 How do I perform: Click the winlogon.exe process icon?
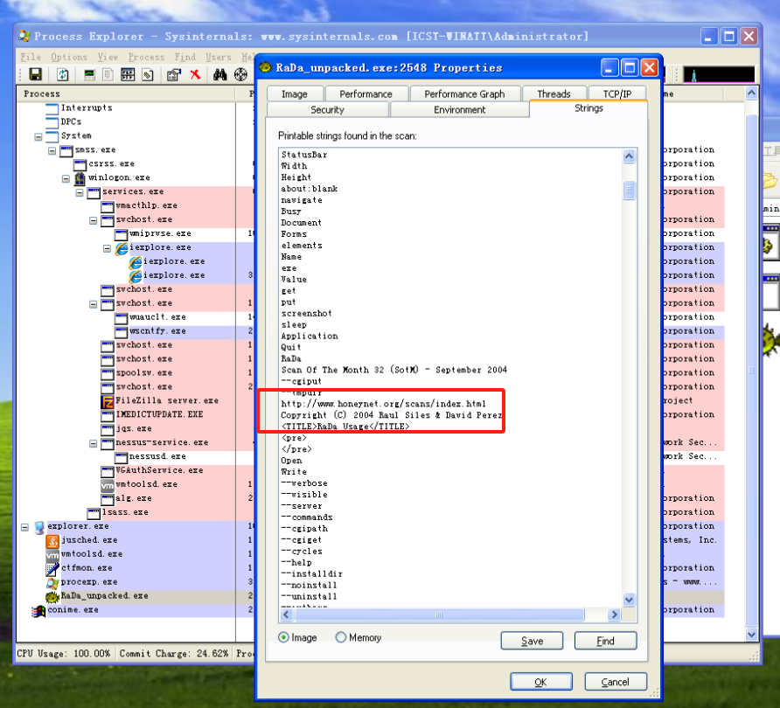point(80,178)
